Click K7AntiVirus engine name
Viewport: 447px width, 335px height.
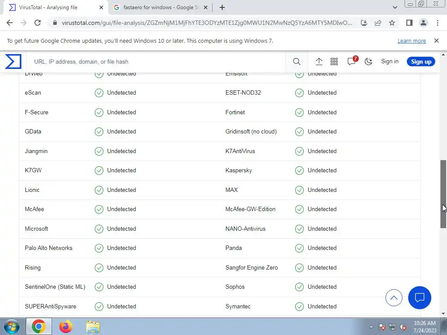click(240, 151)
